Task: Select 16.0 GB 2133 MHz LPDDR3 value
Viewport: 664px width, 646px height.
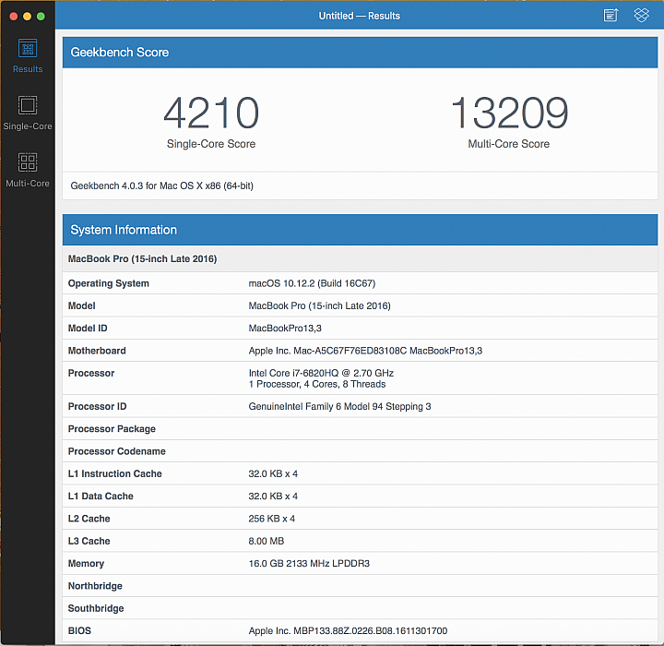Action: (309, 563)
